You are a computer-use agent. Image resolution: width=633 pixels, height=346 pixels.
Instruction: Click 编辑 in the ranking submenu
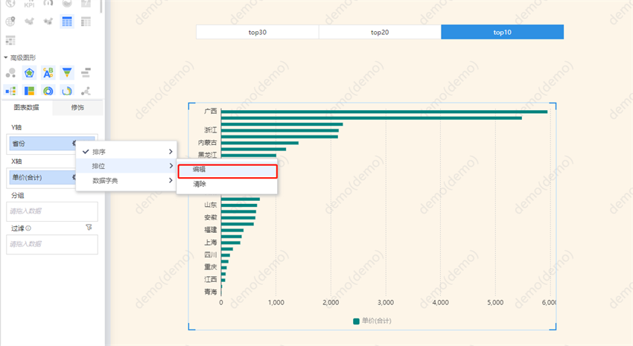tap(226, 170)
